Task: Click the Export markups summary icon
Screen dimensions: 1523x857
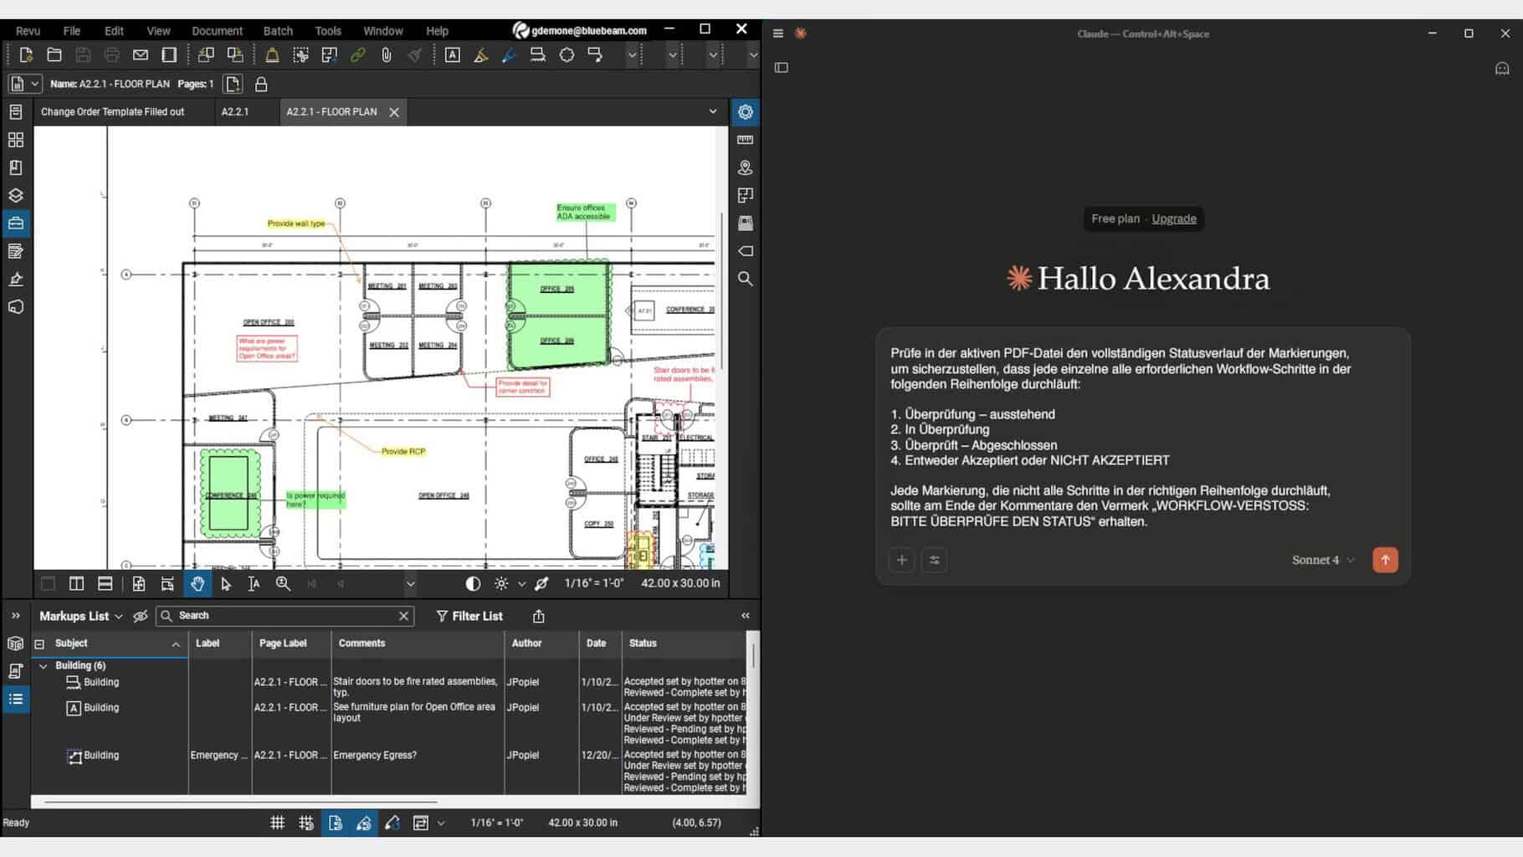Action: [538, 617]
